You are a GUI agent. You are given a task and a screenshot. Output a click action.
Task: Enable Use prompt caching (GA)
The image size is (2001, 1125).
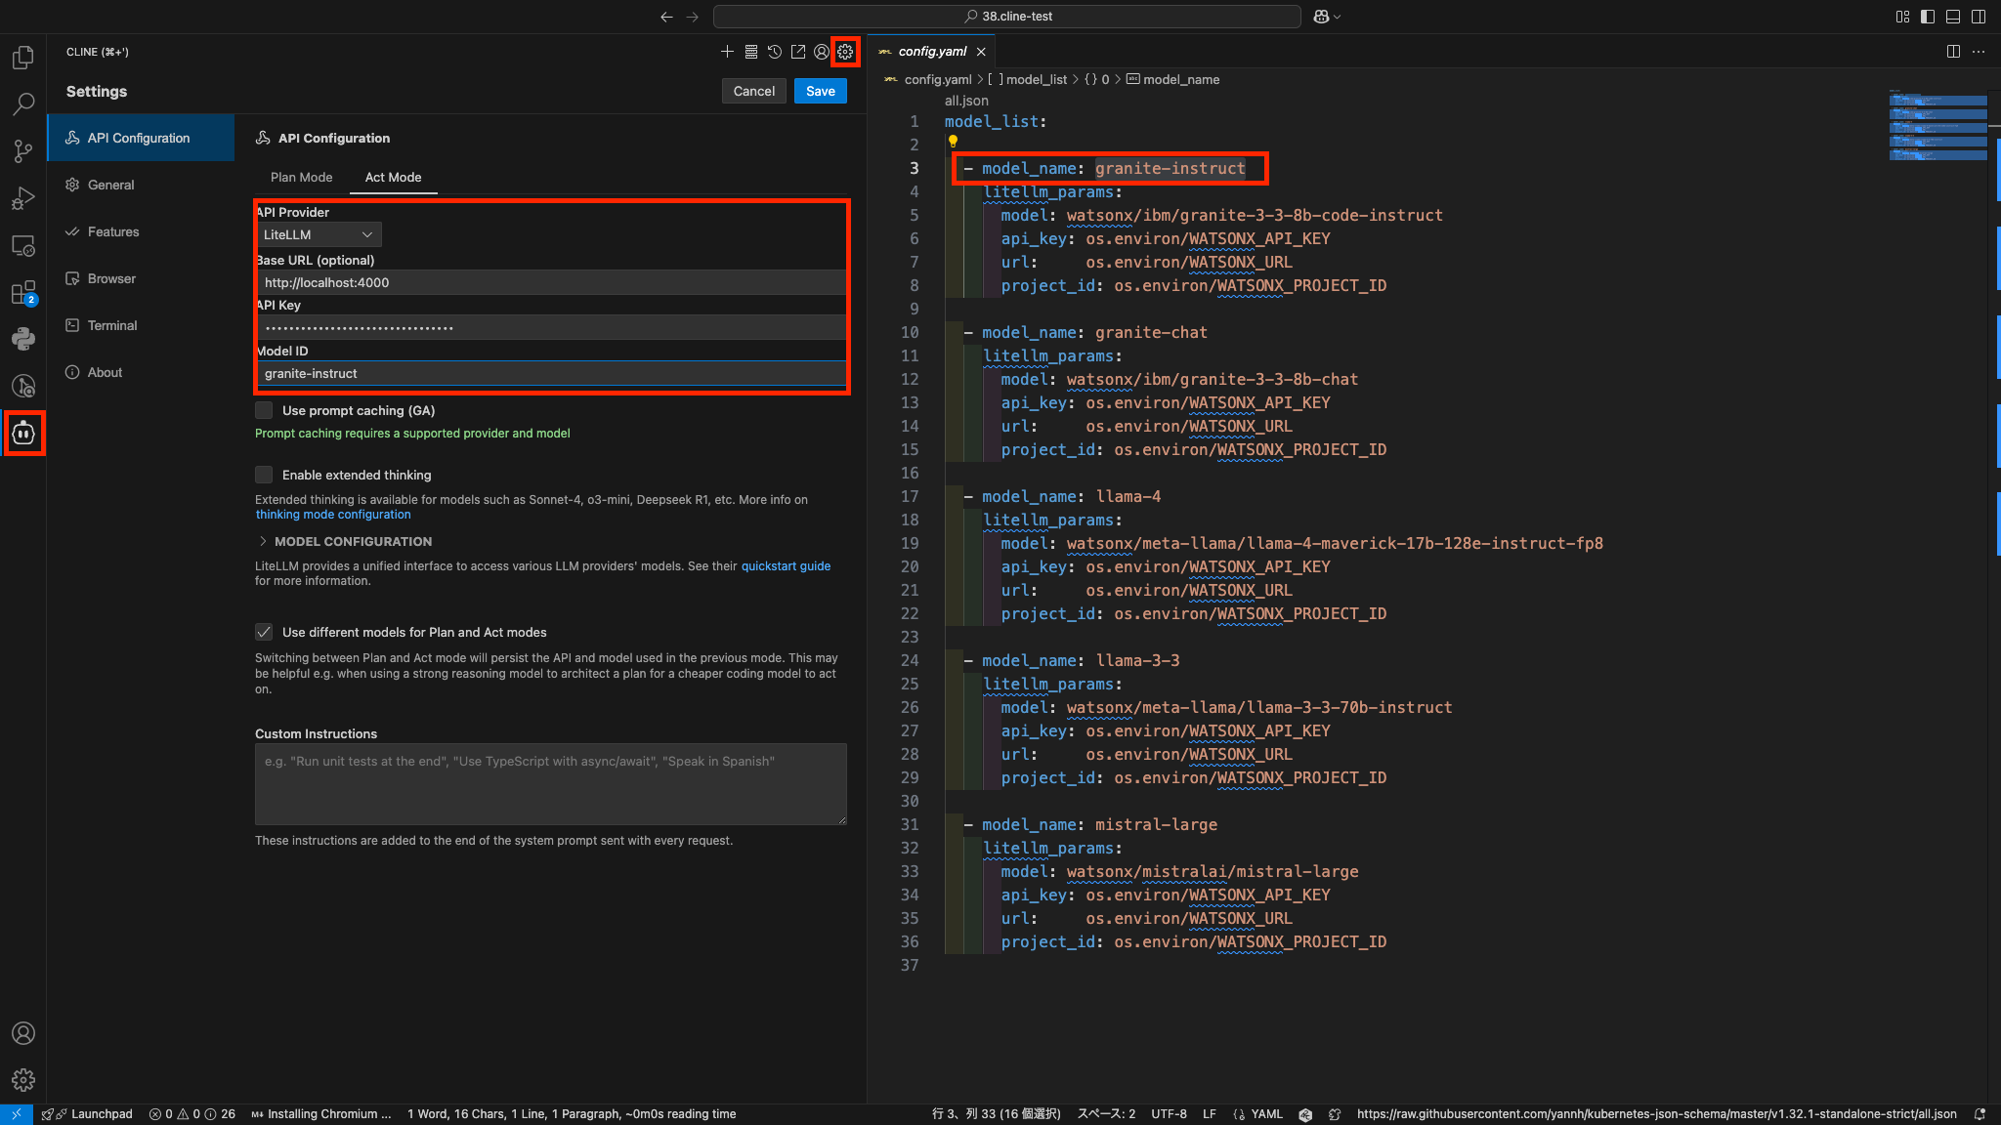pyautogui.click(x=264, y=410)
